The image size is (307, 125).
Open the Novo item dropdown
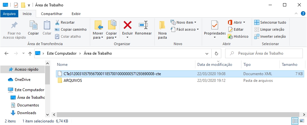tap(183, 22)
